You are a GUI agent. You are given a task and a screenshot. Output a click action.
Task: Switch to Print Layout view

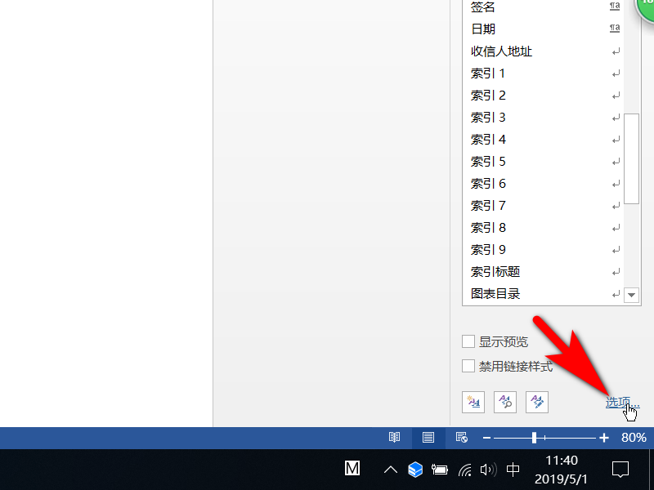[x=428, y=438]
